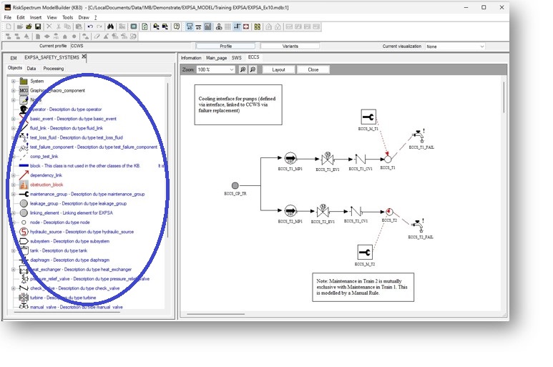The width and height of the screenshot is (553, 367).
Task: Select the ECCS_M_T2 maintenance wrench icon
Action: (365, 253)
